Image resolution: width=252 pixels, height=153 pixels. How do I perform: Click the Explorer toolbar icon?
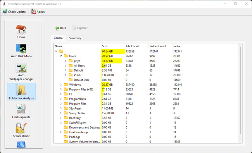coord(74,28)
